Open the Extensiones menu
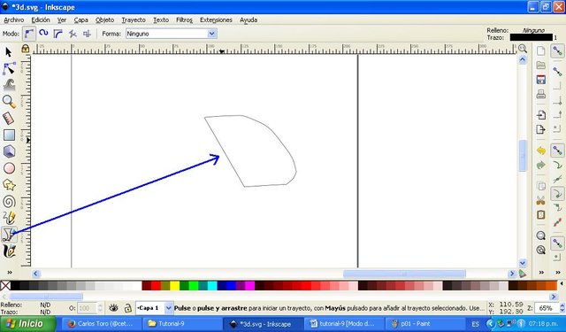The width and height of the screenshot is (566, 332). [x=216, y=19]
